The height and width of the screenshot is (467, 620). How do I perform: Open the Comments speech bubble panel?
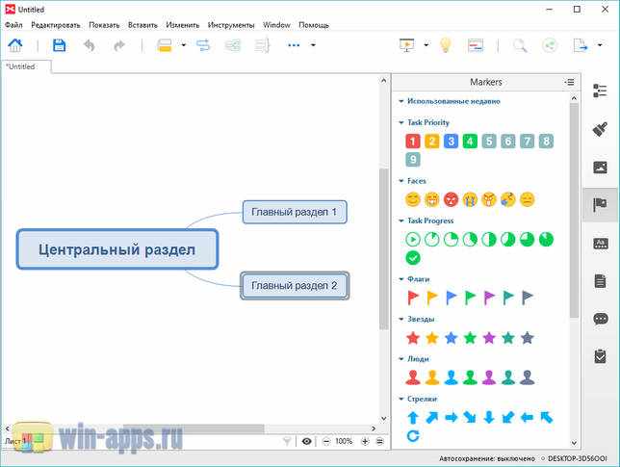click(600, 319)
